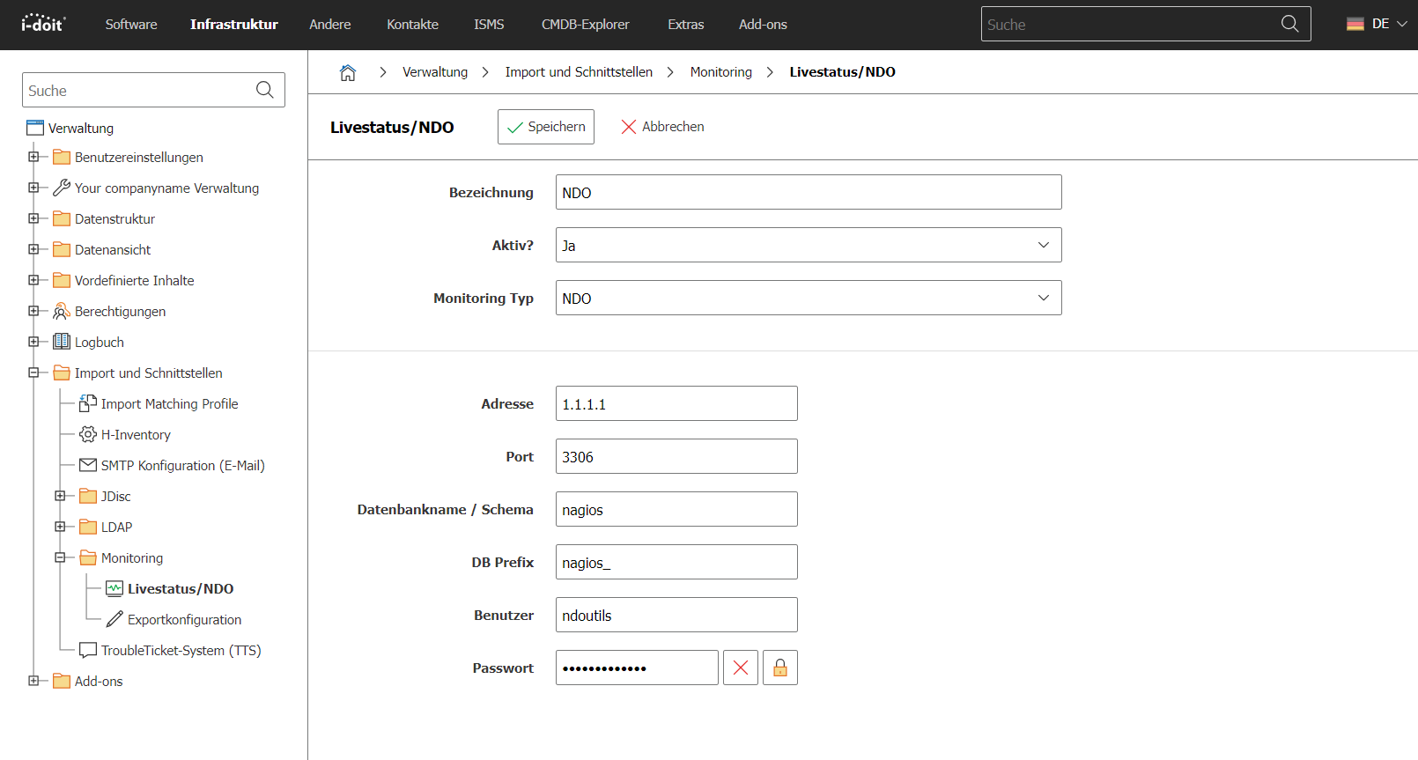Open the Extras menu
1418x760 pixels.
tap(686, 25)
